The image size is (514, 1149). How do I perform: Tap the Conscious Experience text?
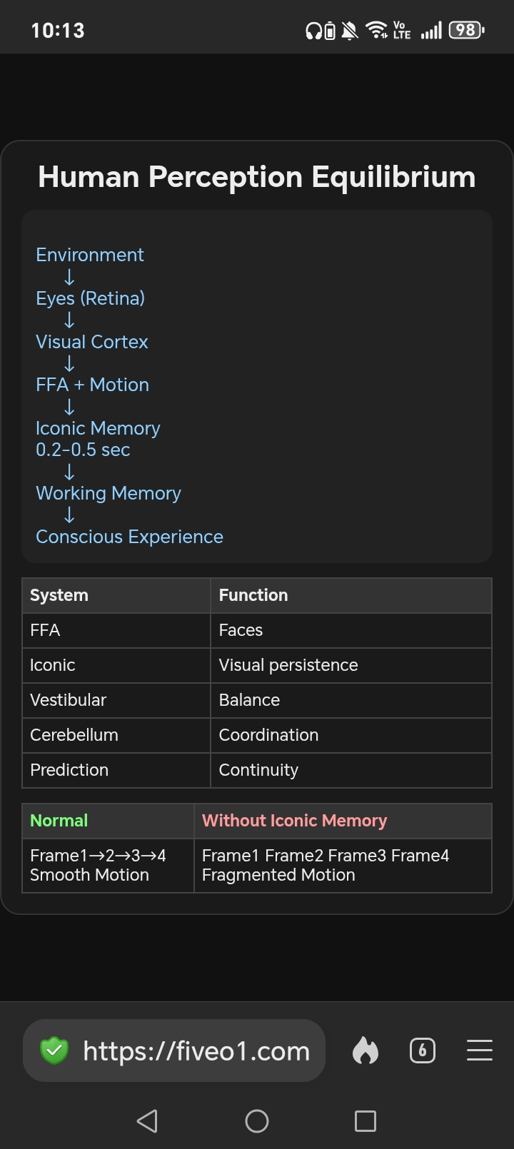[x=129, y=537]
